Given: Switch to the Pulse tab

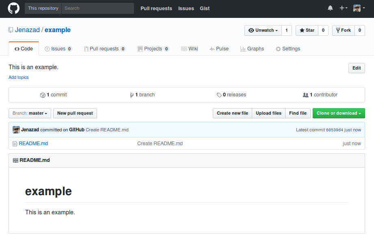Looking at the screenshot, I should 219,49.
